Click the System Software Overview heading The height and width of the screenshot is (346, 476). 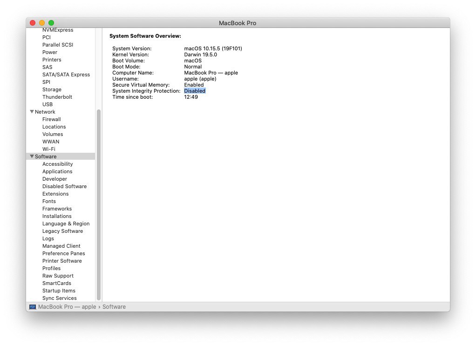pos(145,36)
